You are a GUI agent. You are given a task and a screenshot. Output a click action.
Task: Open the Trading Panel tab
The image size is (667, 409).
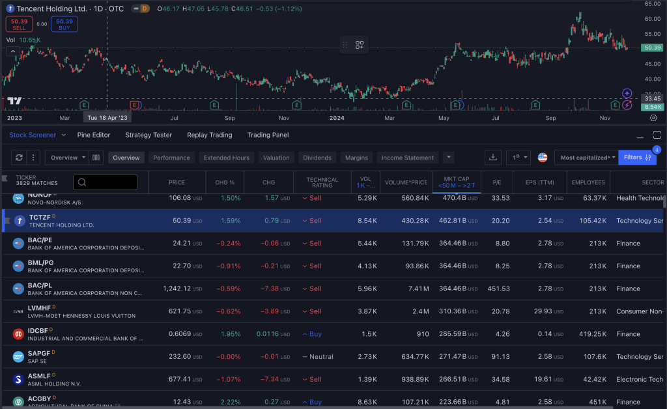coord(268,135)
